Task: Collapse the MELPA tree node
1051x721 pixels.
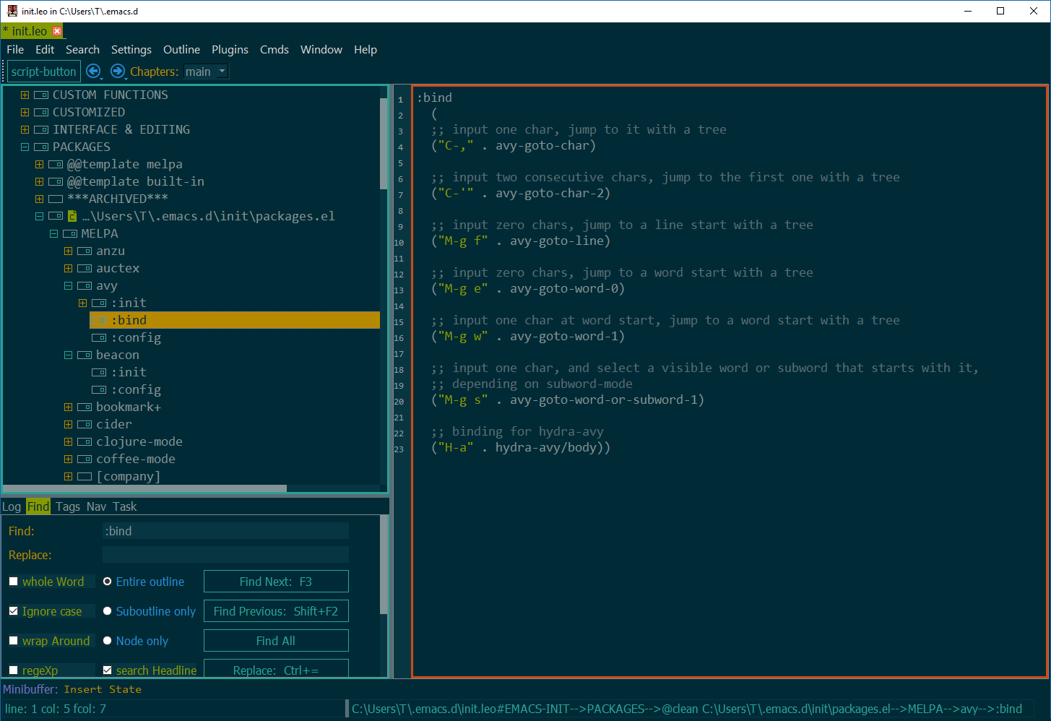Action: 53,234
